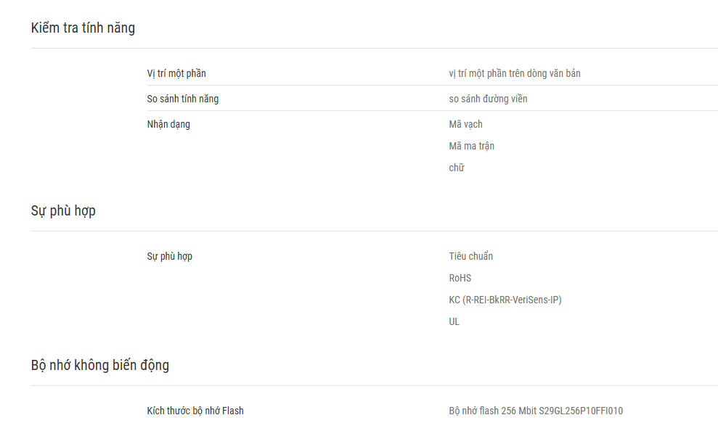Click the RoHS compliance entry
The image size is (718, 444).
click(460, 279)
